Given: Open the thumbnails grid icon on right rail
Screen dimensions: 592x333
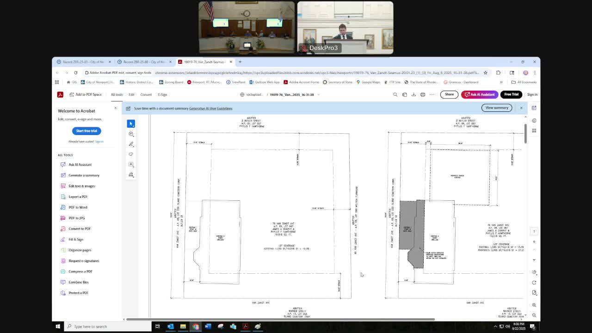Looking at the screenshot, I should point(534,130).
